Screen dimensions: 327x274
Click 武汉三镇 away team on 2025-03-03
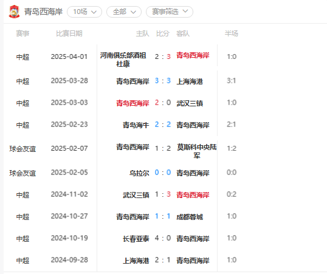(x=190, y=103)
